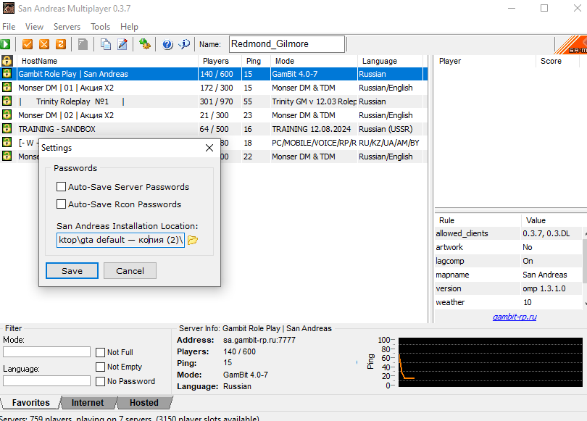Viewport: 587px width, 421px height.
Task: Check the No Password filter
Action: tap(100, 381)
